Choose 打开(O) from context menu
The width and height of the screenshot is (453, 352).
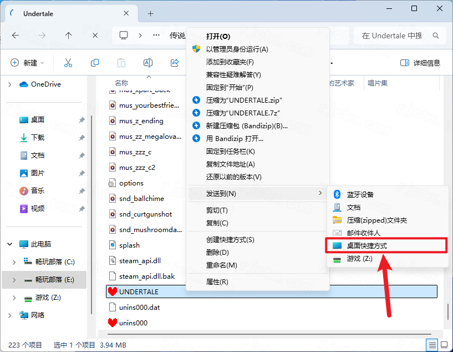pos(258,37)
